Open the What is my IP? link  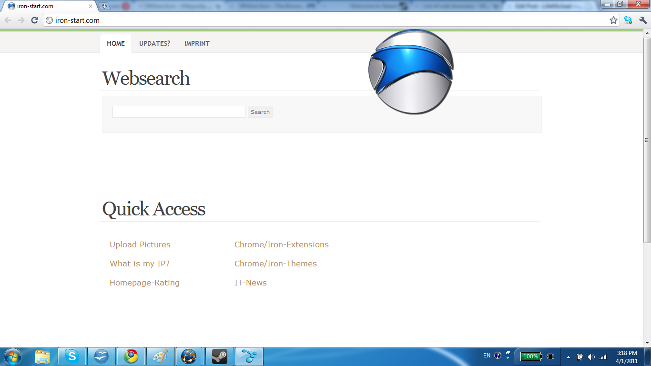(x=140, y=264)
